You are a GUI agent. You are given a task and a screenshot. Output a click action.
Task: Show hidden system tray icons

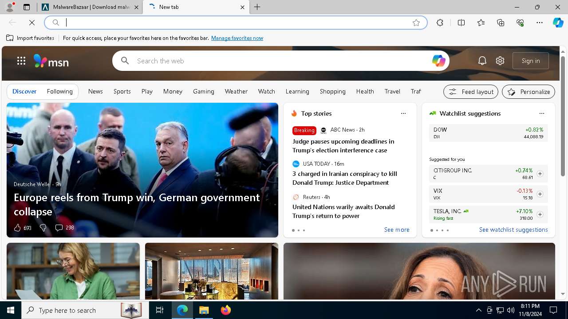pos(478,310)
